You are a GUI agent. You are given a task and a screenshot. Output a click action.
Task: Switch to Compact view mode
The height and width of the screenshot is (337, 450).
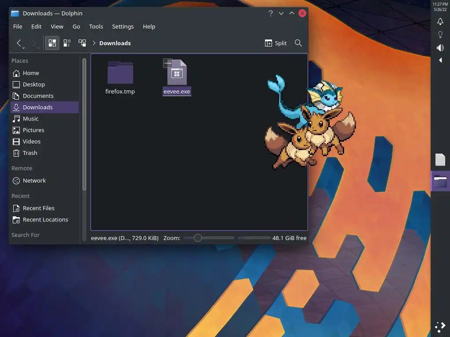pos(67,43)
